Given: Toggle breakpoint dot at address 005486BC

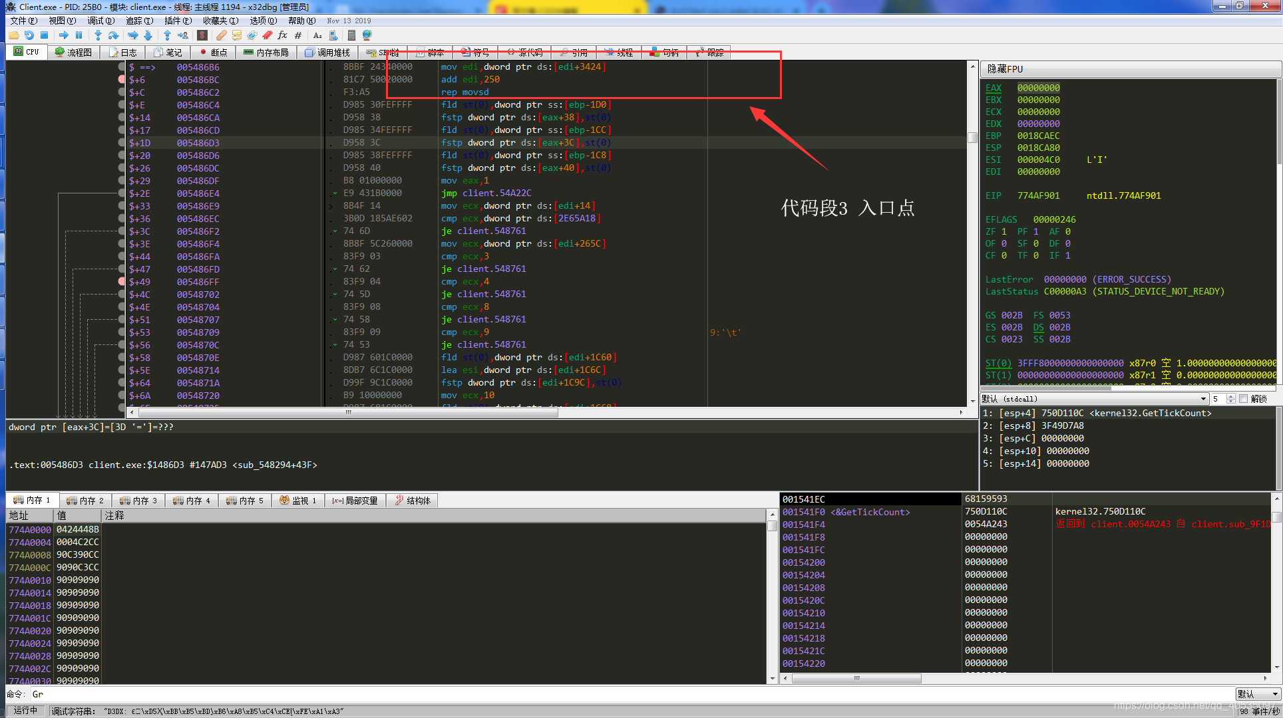Looking at the screenshot, I should tap(121, 79).
